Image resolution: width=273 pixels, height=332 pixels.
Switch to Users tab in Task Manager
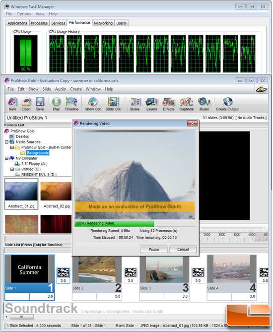(x=121, y=23)
